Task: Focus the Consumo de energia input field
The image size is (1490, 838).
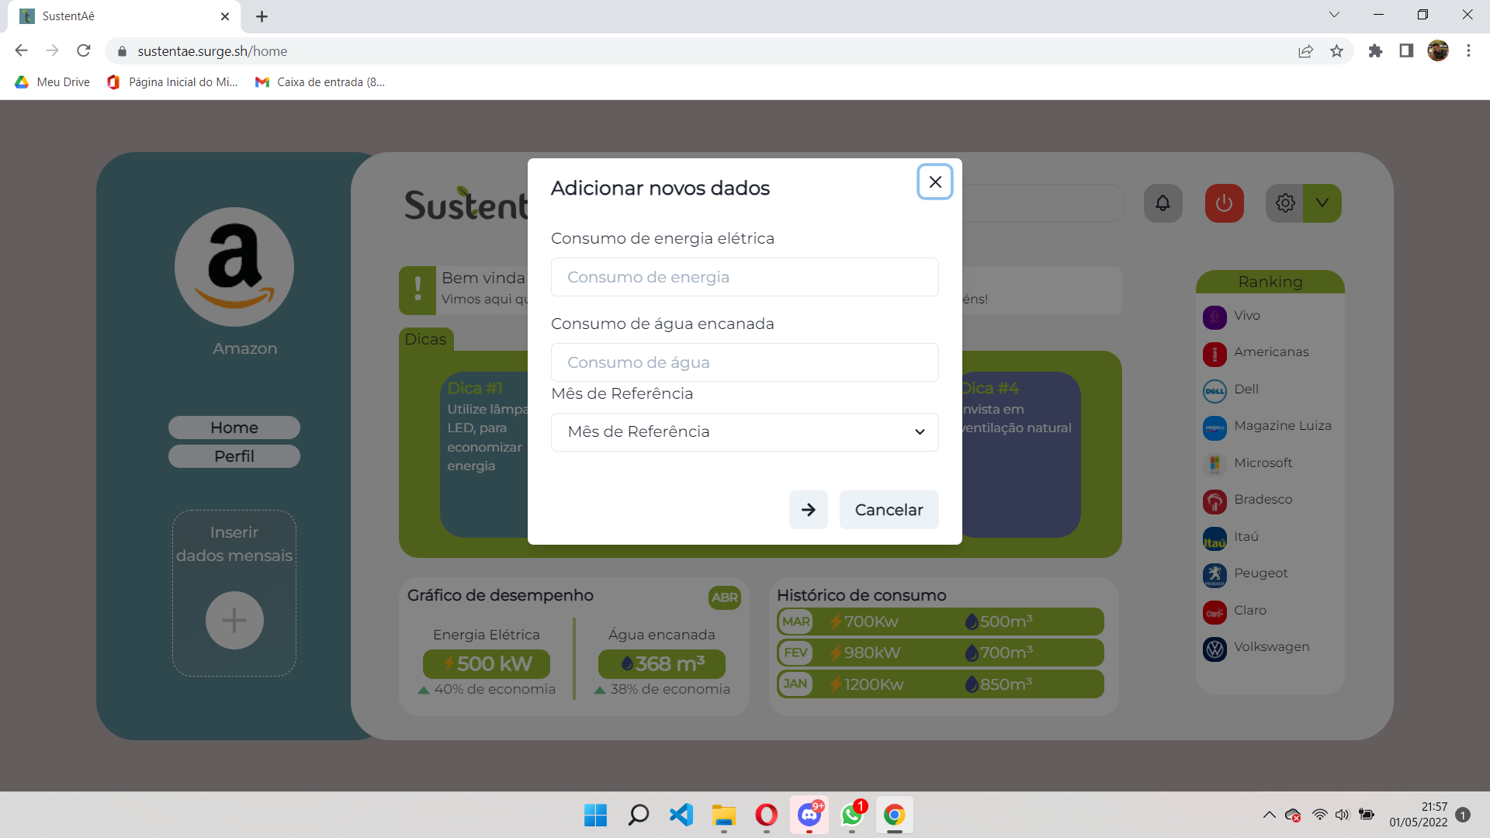Action: tap(744, 277)
